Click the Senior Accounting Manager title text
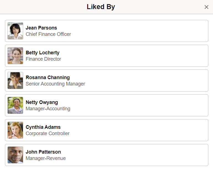This screenshot has height=174, width=213. tap(55, 84)
